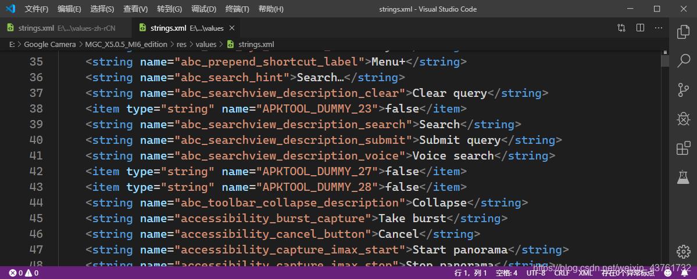Click line number 35 in gutter
Screen dimensions: 697x279
click(x=36, y=61)
